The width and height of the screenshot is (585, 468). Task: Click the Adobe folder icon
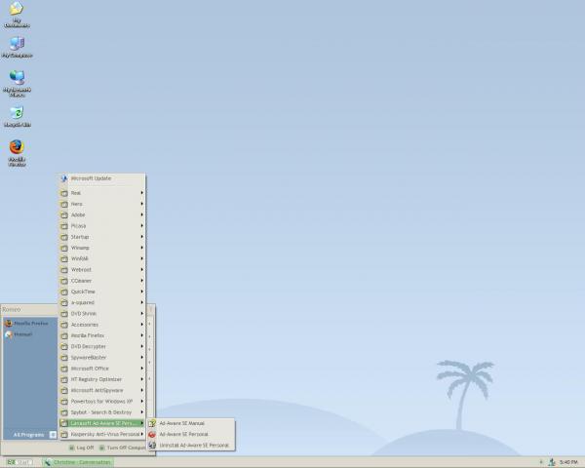click(64, 214)
